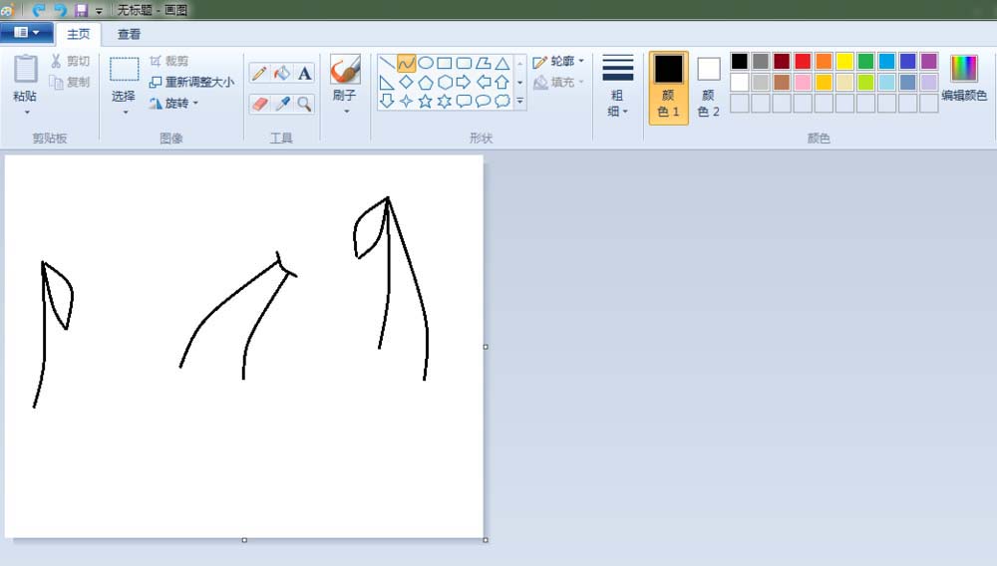997x566 pixels.
Task: Choose the Curve shape
Action: pos(406,63)
